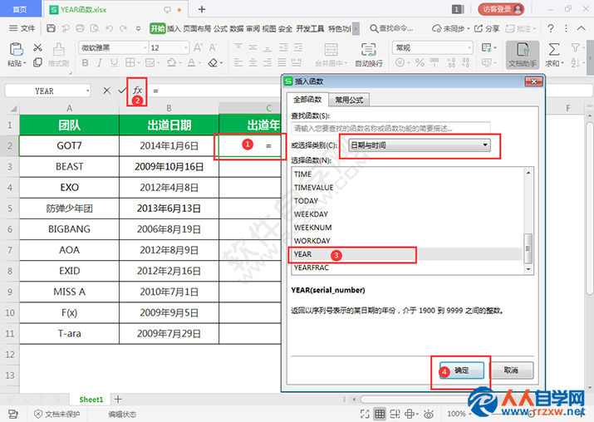Open the 文档助手 document assistant
Screen dimensions: 594x422
pyautogui.click(x=523, y=55)
